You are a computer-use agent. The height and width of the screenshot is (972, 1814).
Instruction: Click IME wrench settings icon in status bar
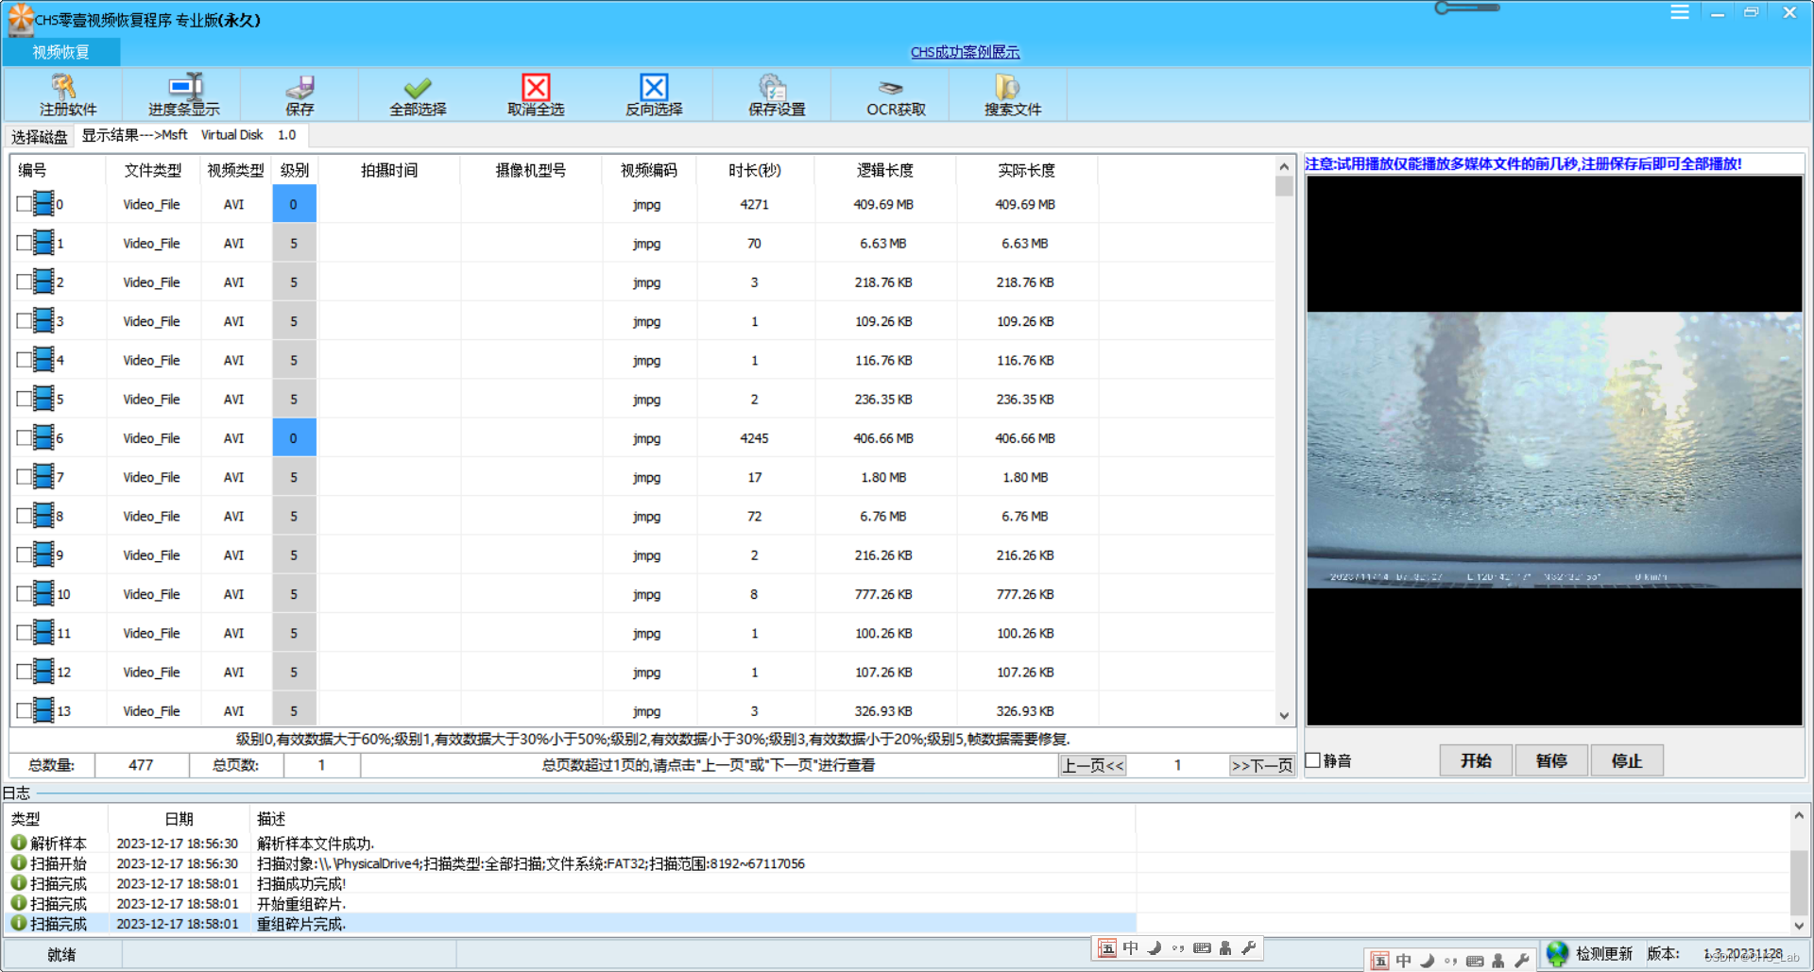tap(1521, 961)
